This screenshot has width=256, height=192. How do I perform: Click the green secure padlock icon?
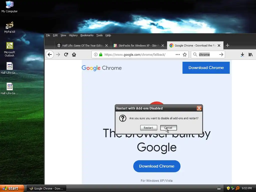coord(101,54)
